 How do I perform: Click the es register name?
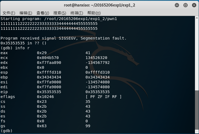[x=3, y=116]
